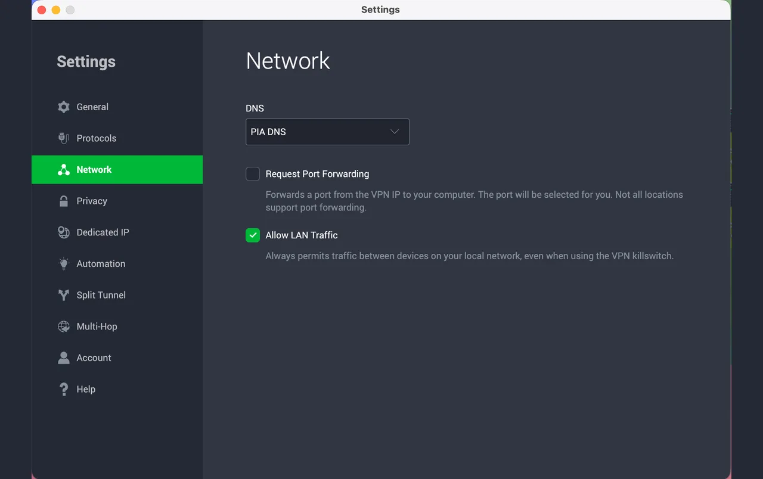Image resolution: width=763 pixels, height=479 pixels.
Task: Minimize the Settings window with yellow button
Action: click(x=56, y=10)
